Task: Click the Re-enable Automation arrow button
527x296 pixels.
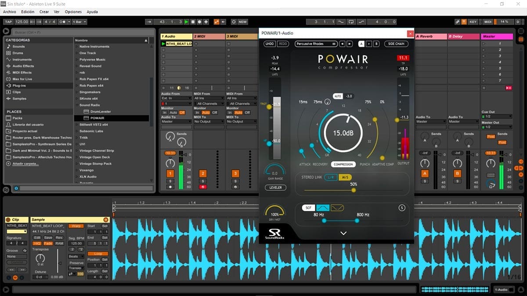Action: 223,21
